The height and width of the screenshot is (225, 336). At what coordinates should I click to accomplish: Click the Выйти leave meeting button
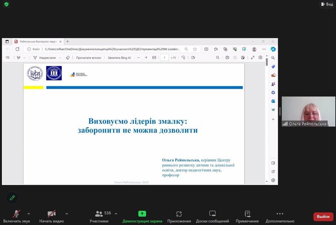[x=323, y=217]
